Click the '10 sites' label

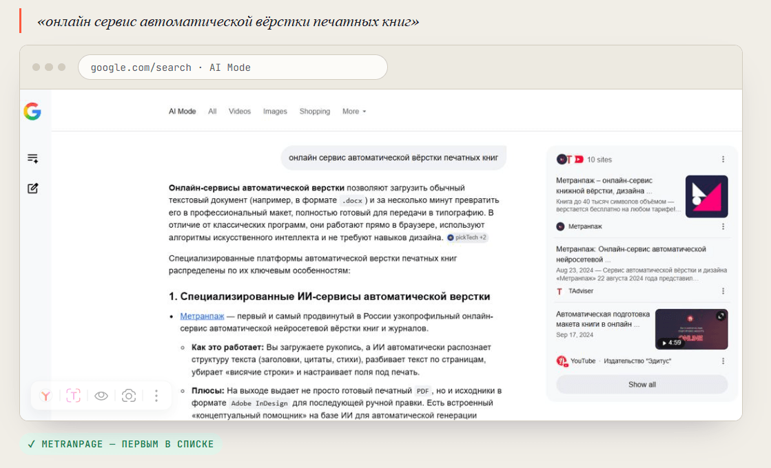coord(599,160)
